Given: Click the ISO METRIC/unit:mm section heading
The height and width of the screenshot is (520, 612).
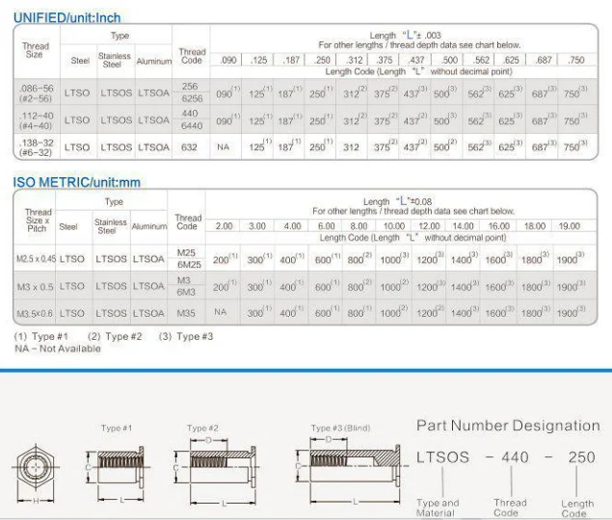Looking at the screenshot, I should tap(76, 182).
